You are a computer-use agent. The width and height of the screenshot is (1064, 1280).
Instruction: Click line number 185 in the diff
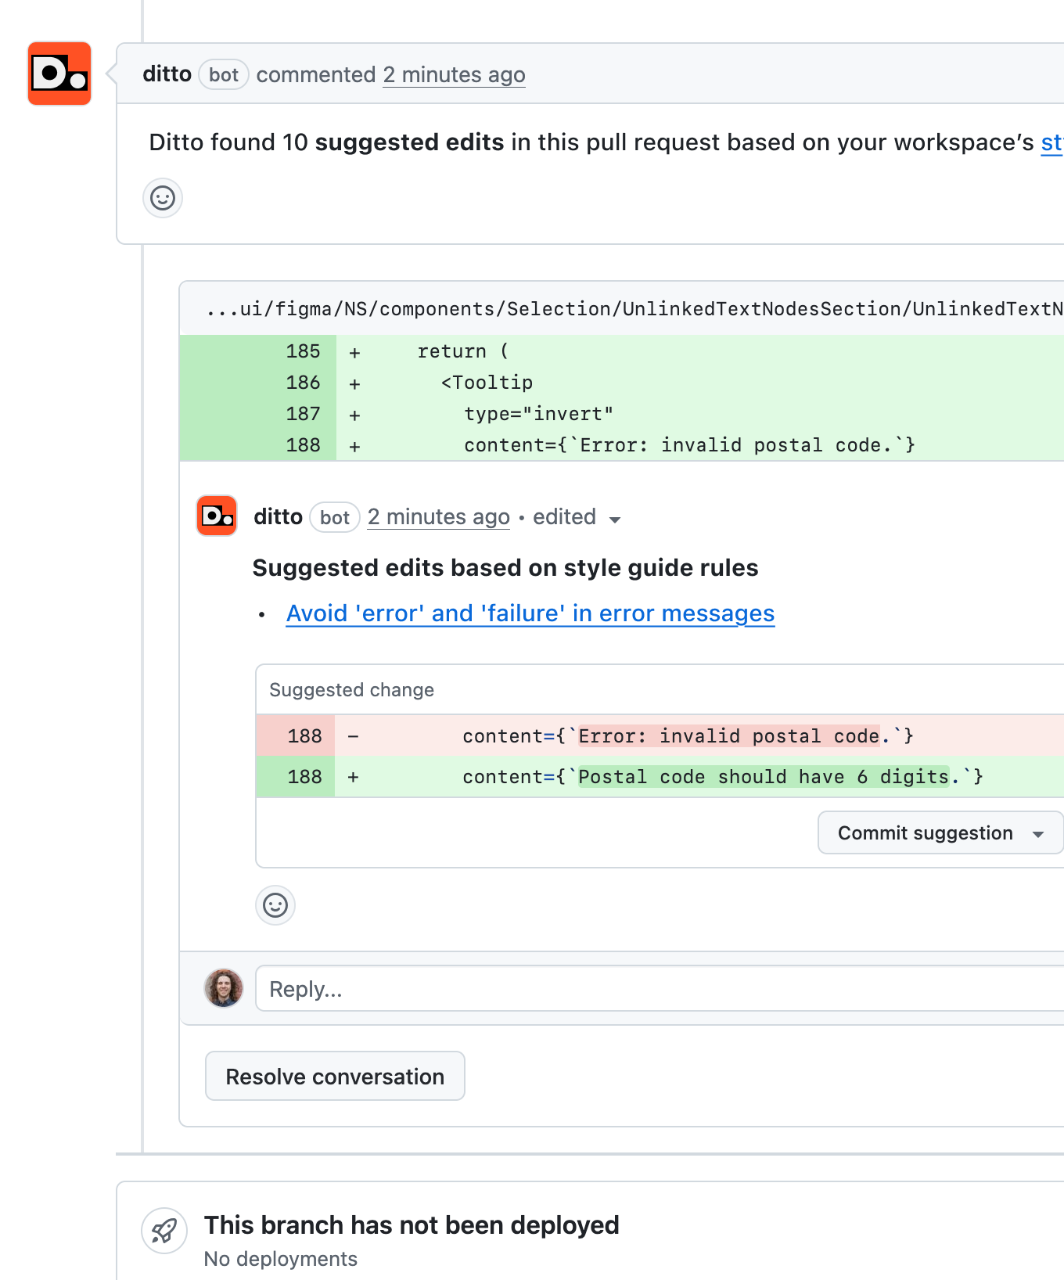click(303, 351)
